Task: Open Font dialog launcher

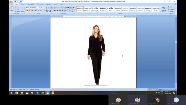Action: click(52, 14)
